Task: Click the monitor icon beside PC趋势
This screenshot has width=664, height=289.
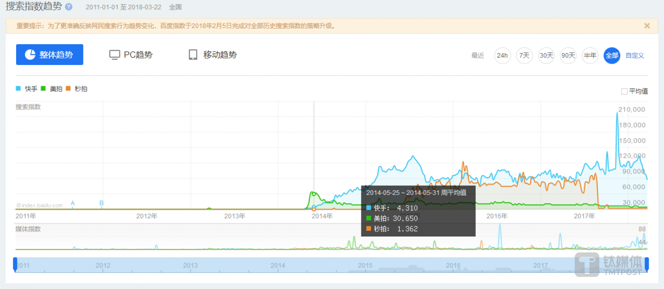Action: pos(114,54)
